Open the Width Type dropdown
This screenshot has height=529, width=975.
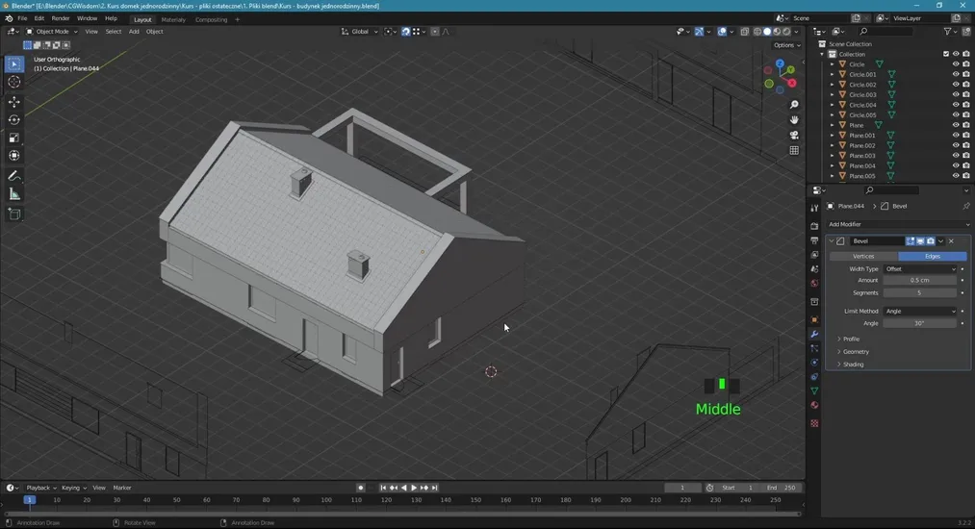point(920,269)
